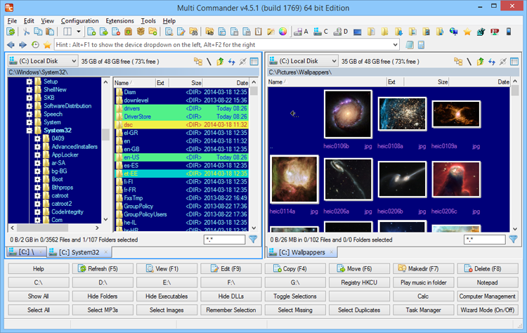Click the FTP icon in the toolbar

coord(495,32)
